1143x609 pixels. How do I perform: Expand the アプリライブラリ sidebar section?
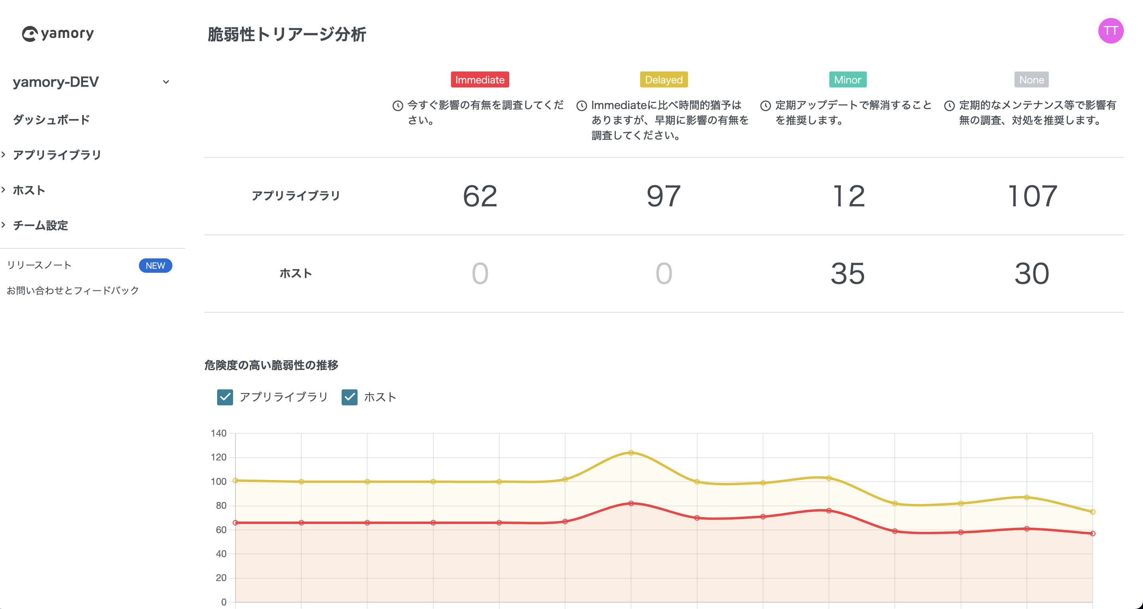[x=56, y=155]
